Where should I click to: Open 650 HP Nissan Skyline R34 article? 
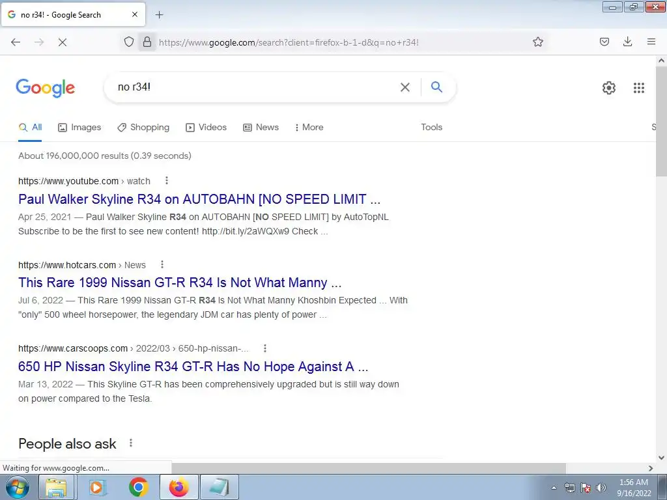click(193, 366)
